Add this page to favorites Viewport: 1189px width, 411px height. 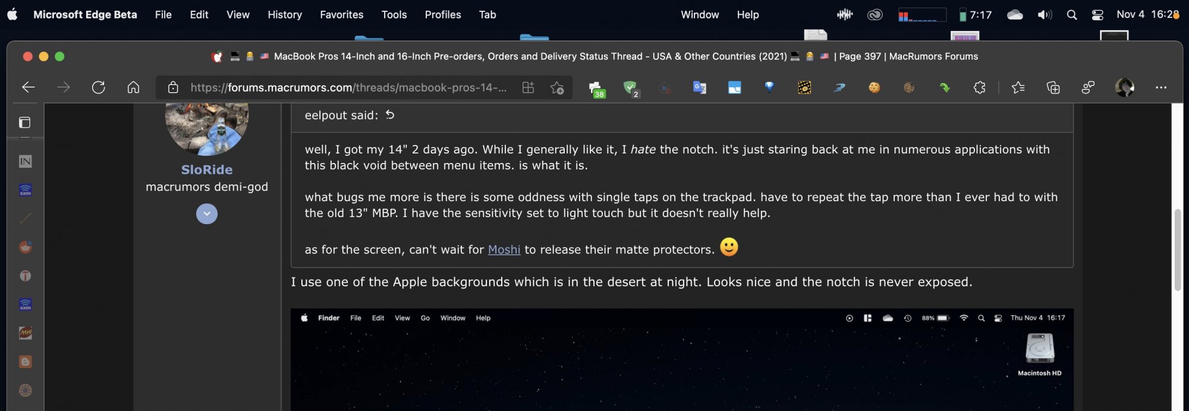[557, 87]
